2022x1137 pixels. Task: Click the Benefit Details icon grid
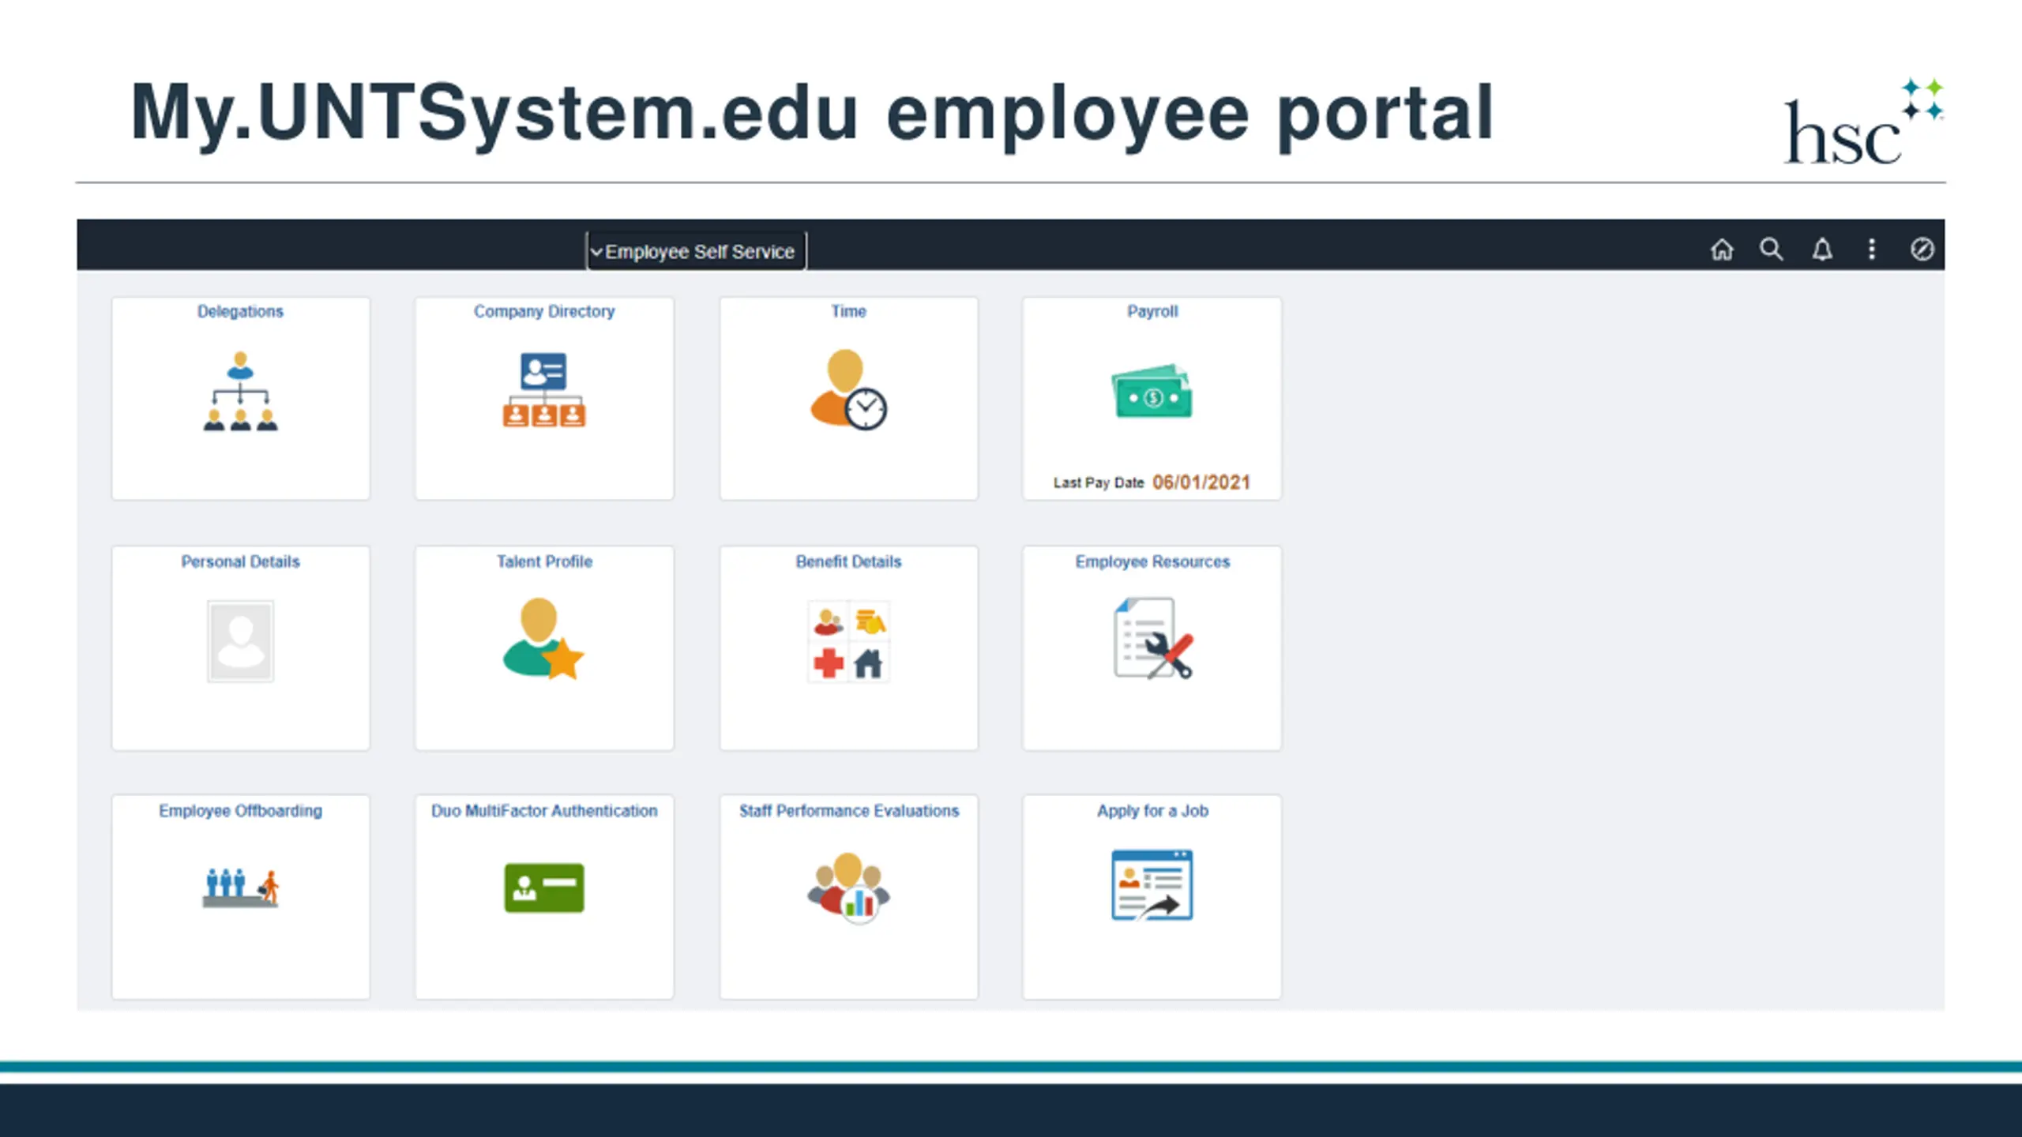click(848, 641)
